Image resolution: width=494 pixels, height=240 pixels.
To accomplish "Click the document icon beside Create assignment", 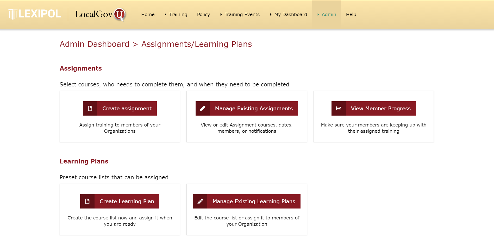I will pyautogui.click(x=90, y=108).
